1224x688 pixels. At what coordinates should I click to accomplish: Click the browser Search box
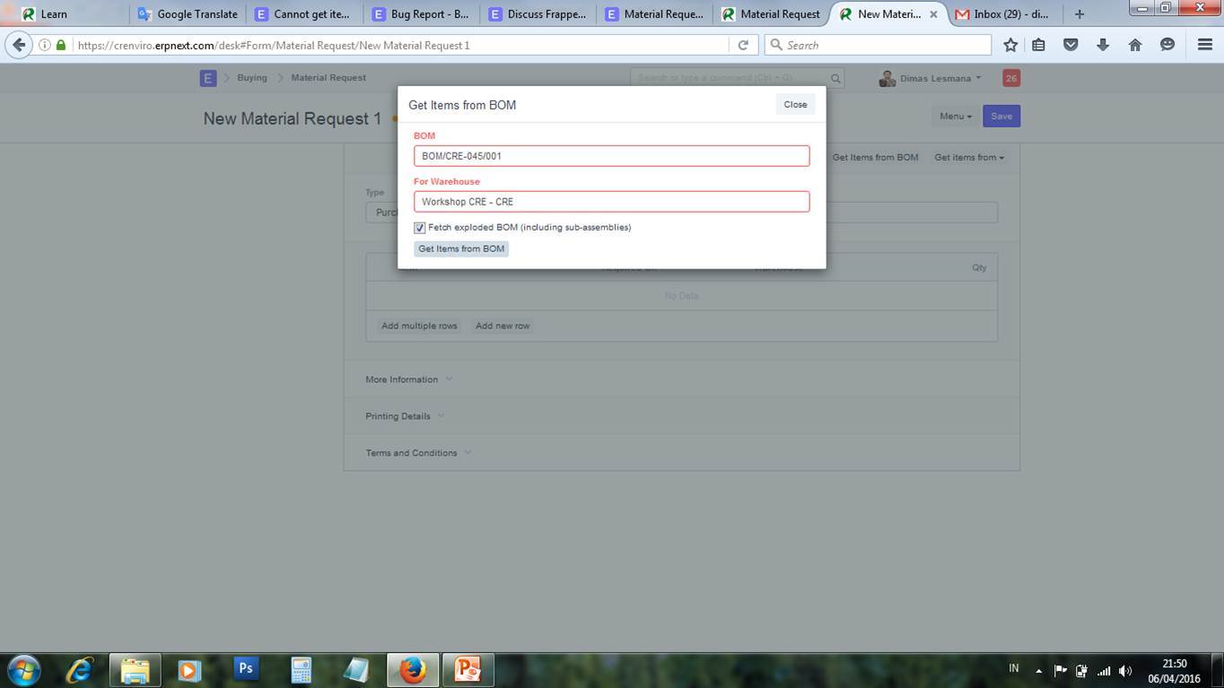(878, 45)
